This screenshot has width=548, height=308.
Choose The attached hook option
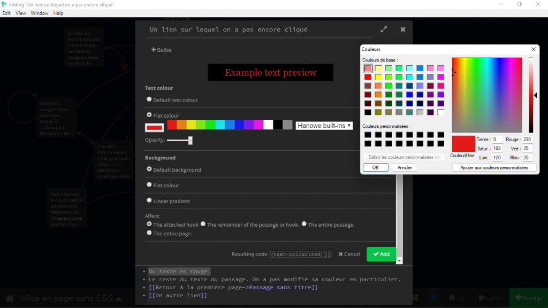(x=149, y=224)
